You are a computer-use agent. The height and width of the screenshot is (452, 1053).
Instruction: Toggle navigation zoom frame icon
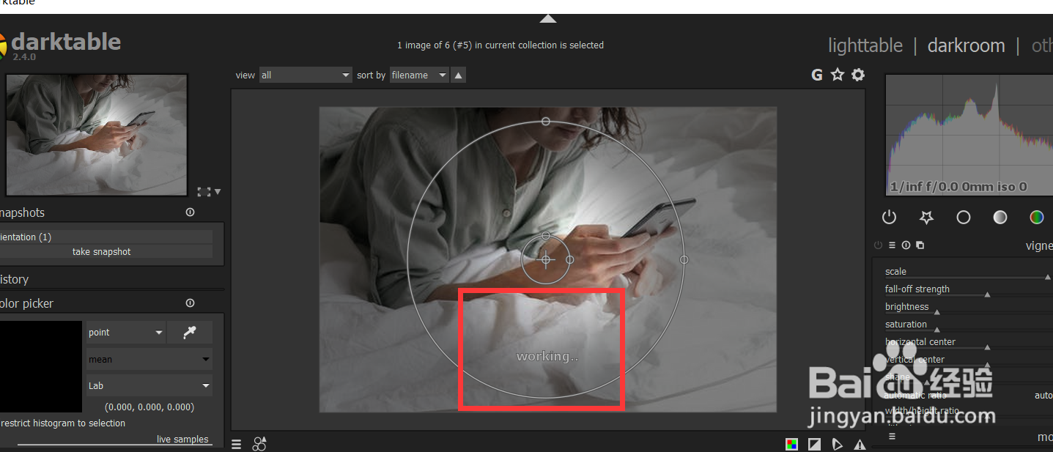204,192
